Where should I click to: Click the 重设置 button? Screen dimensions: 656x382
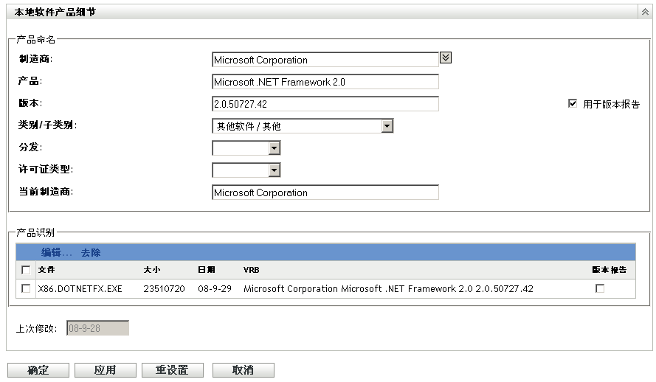pyautogui.click(x=173, y=370)
